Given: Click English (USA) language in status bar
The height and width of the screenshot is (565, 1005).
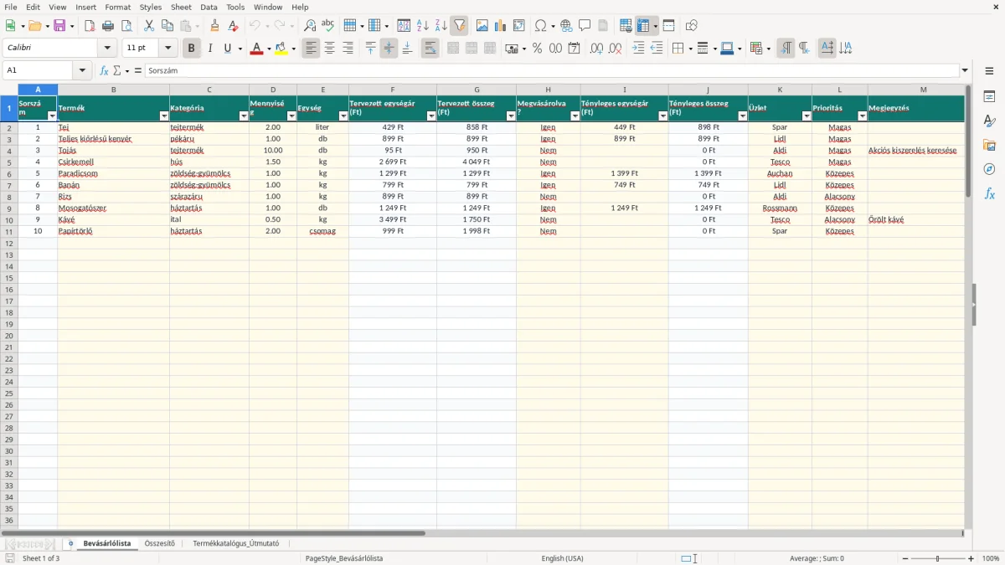Looking at the screenshot, I should [x=562, y=558].
